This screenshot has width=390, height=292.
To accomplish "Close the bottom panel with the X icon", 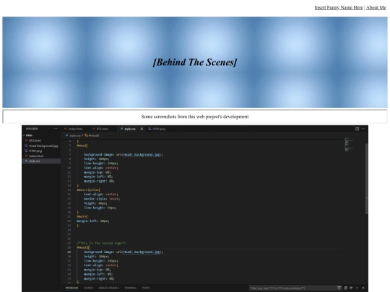I will pyautogui.click(x=363, y=288).
